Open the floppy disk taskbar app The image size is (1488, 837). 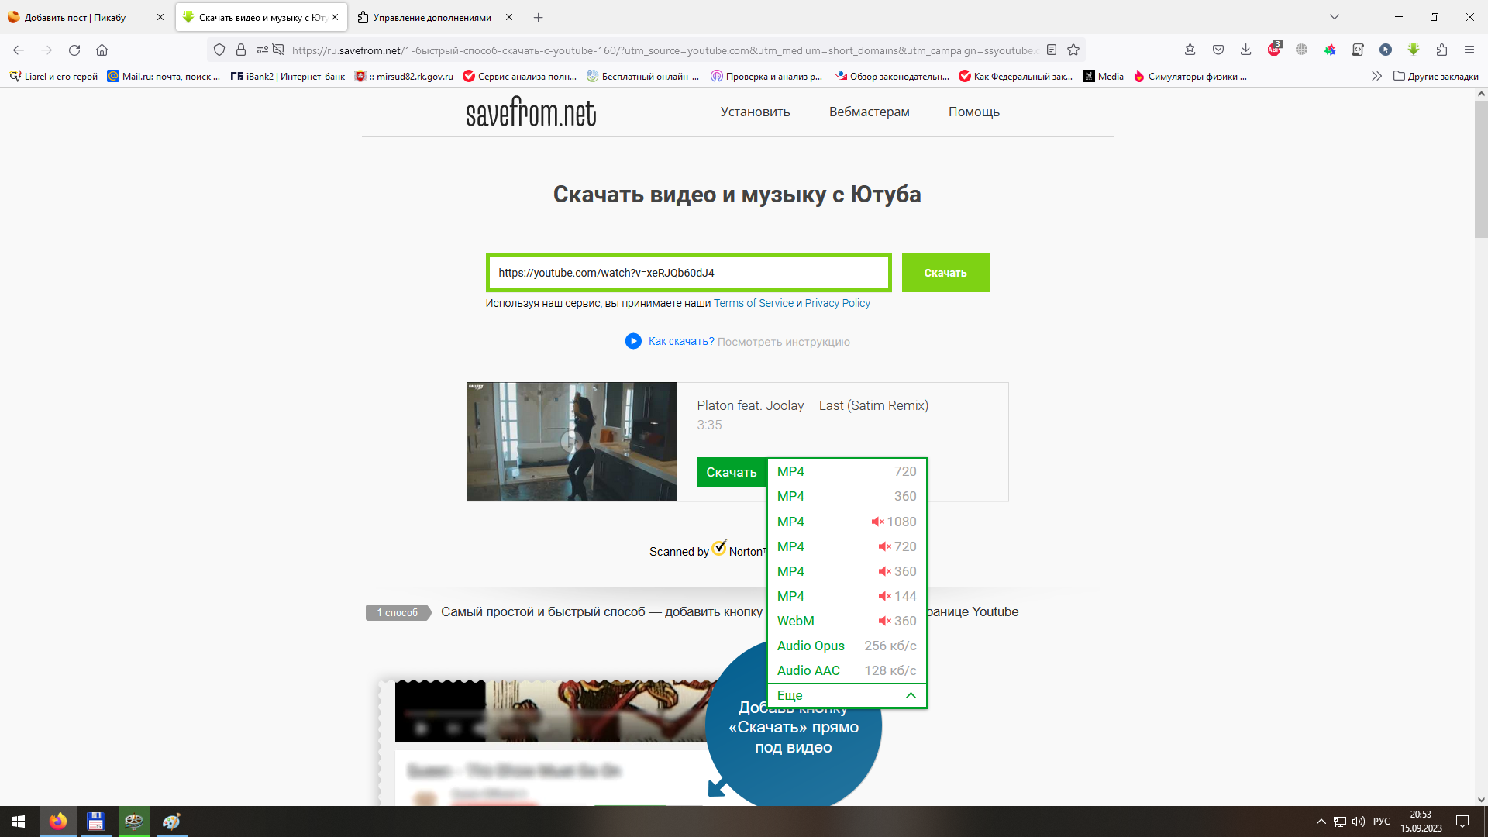[x=96, y=821]
